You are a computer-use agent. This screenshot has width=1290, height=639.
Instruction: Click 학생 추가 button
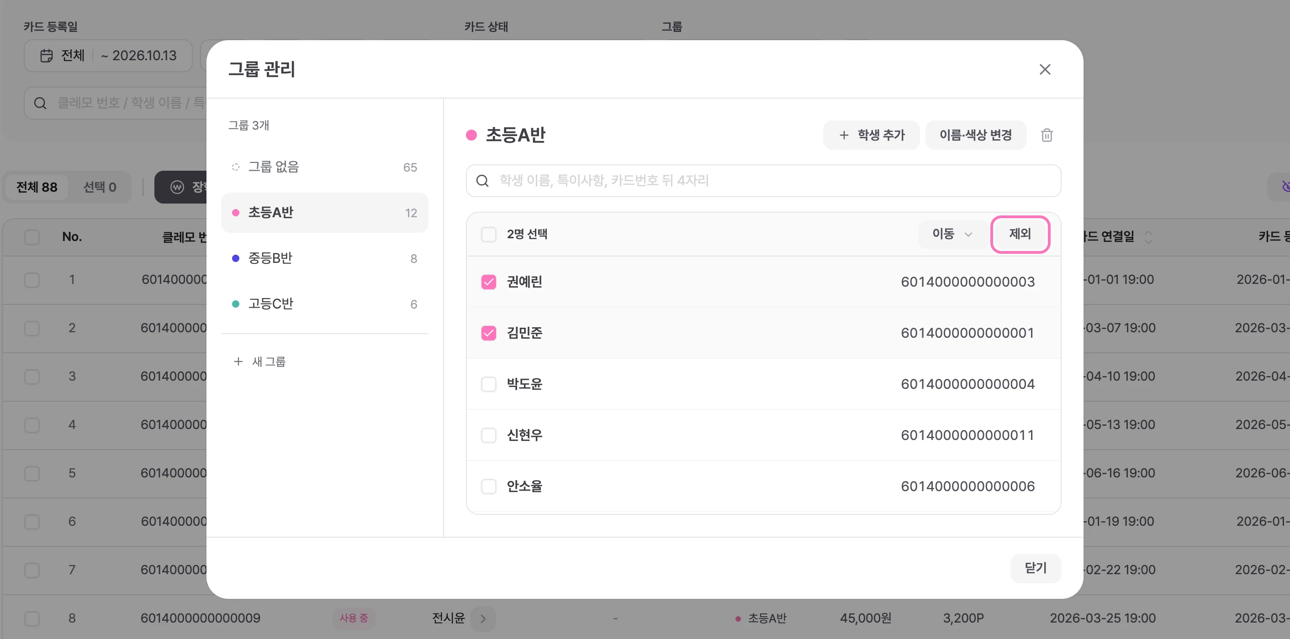(x=871, y=135)
